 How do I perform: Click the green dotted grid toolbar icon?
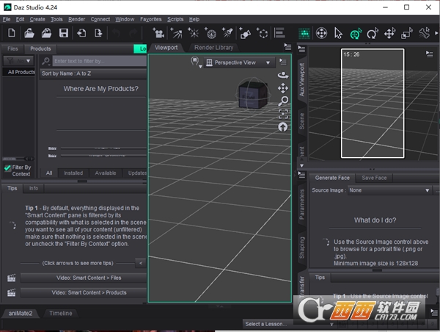click(304, 34)
